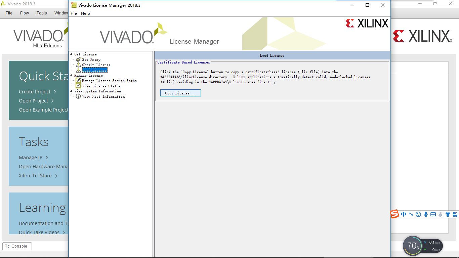Screen dimensions: 459x258
Task: Click the Sogou voice input microphone icon
Action: coord(425,214)
